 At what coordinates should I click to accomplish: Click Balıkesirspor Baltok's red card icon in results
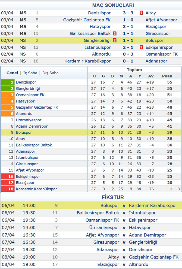click(115, 33)
